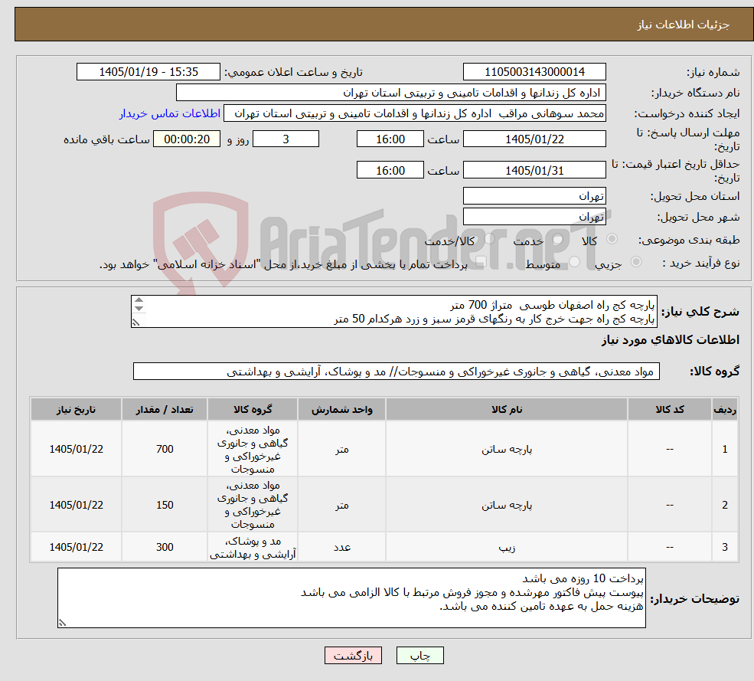The image size is (754, 681).
Task: Click the remaining time field 00:00:20
Action: pos(187,139)
